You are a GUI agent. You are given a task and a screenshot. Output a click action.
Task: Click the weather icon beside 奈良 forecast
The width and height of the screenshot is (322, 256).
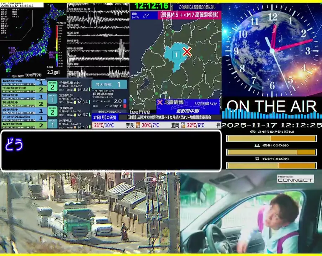tap(138, 125)
